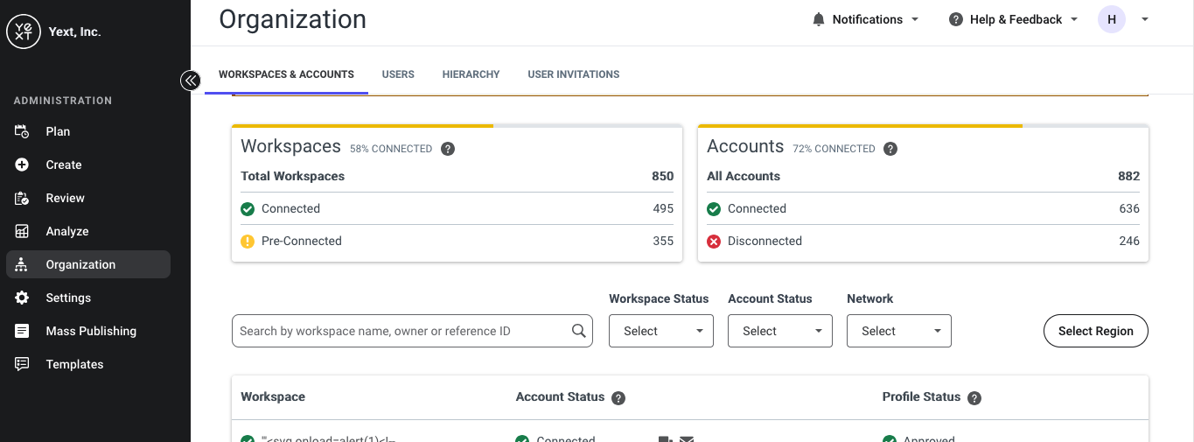The height and width of the screenshot is (442, 1194).
Task: Click the Account Status column header
Action: coord(560,396)
